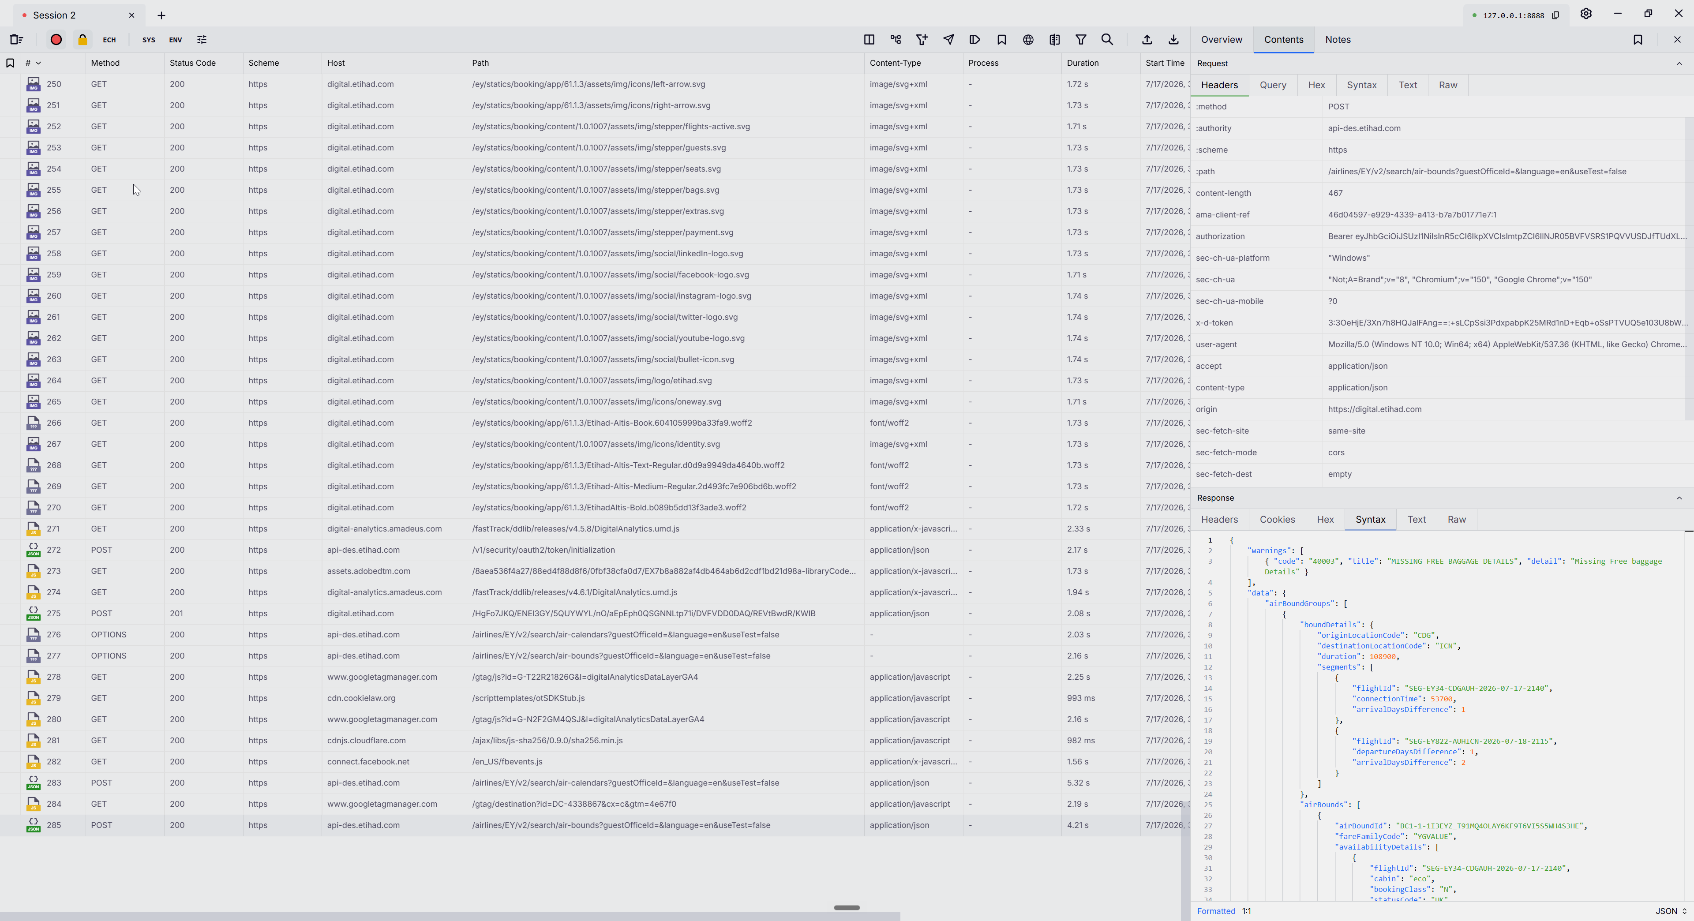This screenshot has height=921, width=1694.
Task: Click the Formatted link in status bar
Action: 1216,911
